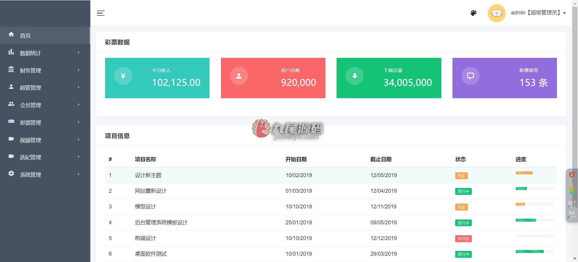Click the 模型设计 project name
This screenshot has height=262, width=578.
[145, 207]
